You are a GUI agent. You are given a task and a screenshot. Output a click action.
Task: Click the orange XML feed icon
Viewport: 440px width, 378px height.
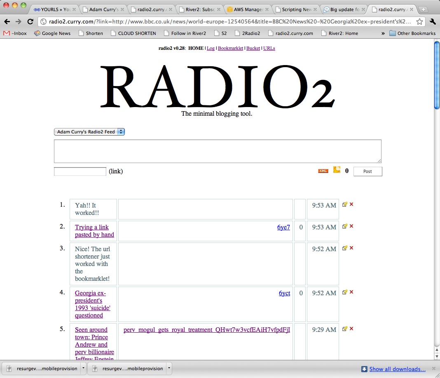click(x=323, y=171)
